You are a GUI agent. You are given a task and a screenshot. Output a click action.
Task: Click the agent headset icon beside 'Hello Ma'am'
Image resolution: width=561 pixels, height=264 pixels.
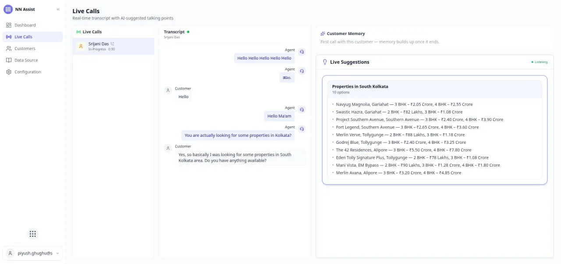[302, 110]
